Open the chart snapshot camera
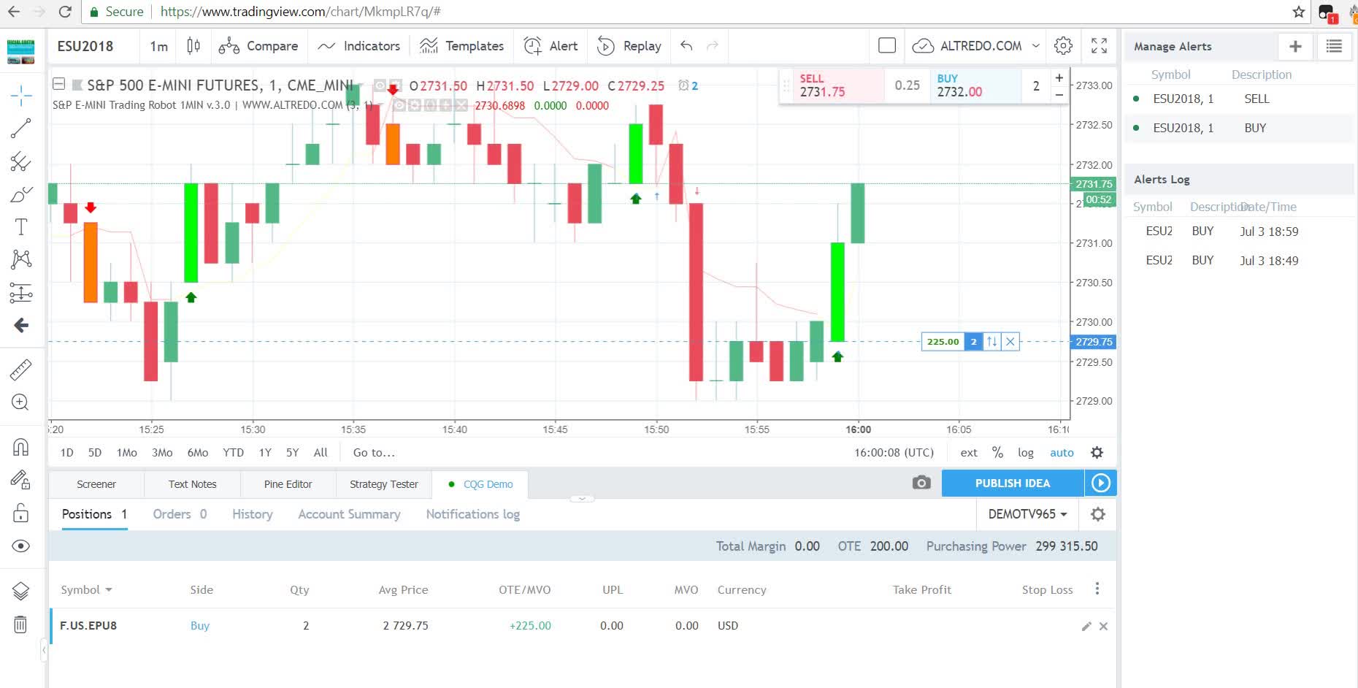 [x=921, y=483]
